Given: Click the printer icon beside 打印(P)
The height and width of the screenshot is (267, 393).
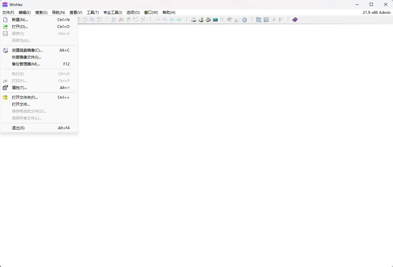Looking at the screenshot, I should (x=5, y=81).
